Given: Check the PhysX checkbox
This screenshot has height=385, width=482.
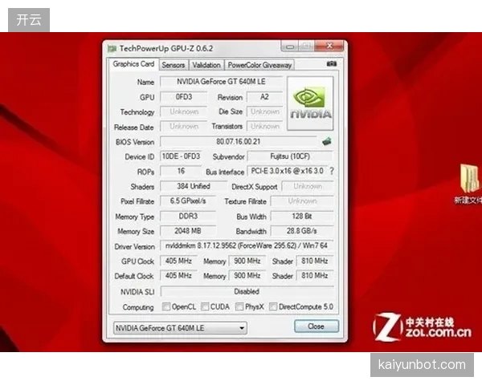Looking at the screenshot, I should pos(239,306).
